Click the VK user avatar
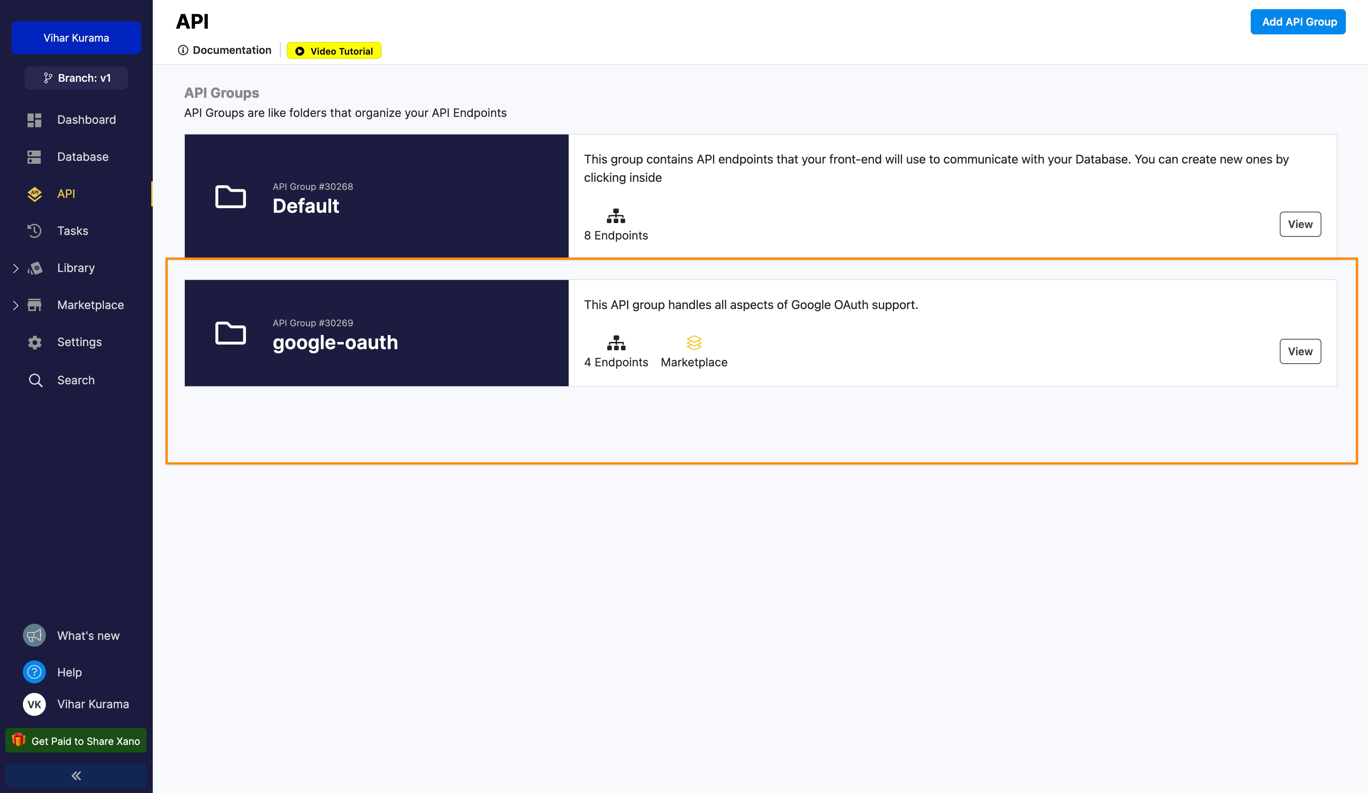The width and height of the screenshot is (1368, 793). pyautogui.click(x=34, y=704)
